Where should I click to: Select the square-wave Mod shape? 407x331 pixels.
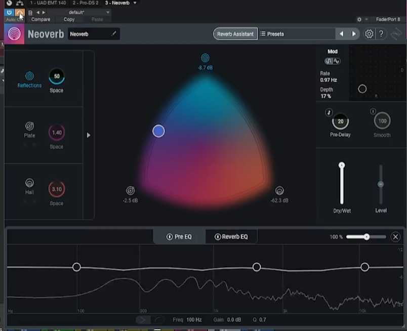(329, 61)
